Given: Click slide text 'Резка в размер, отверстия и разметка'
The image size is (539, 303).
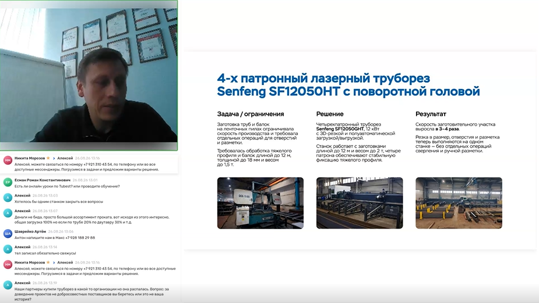Looking at the screenshot, I should tap(457, 137).
